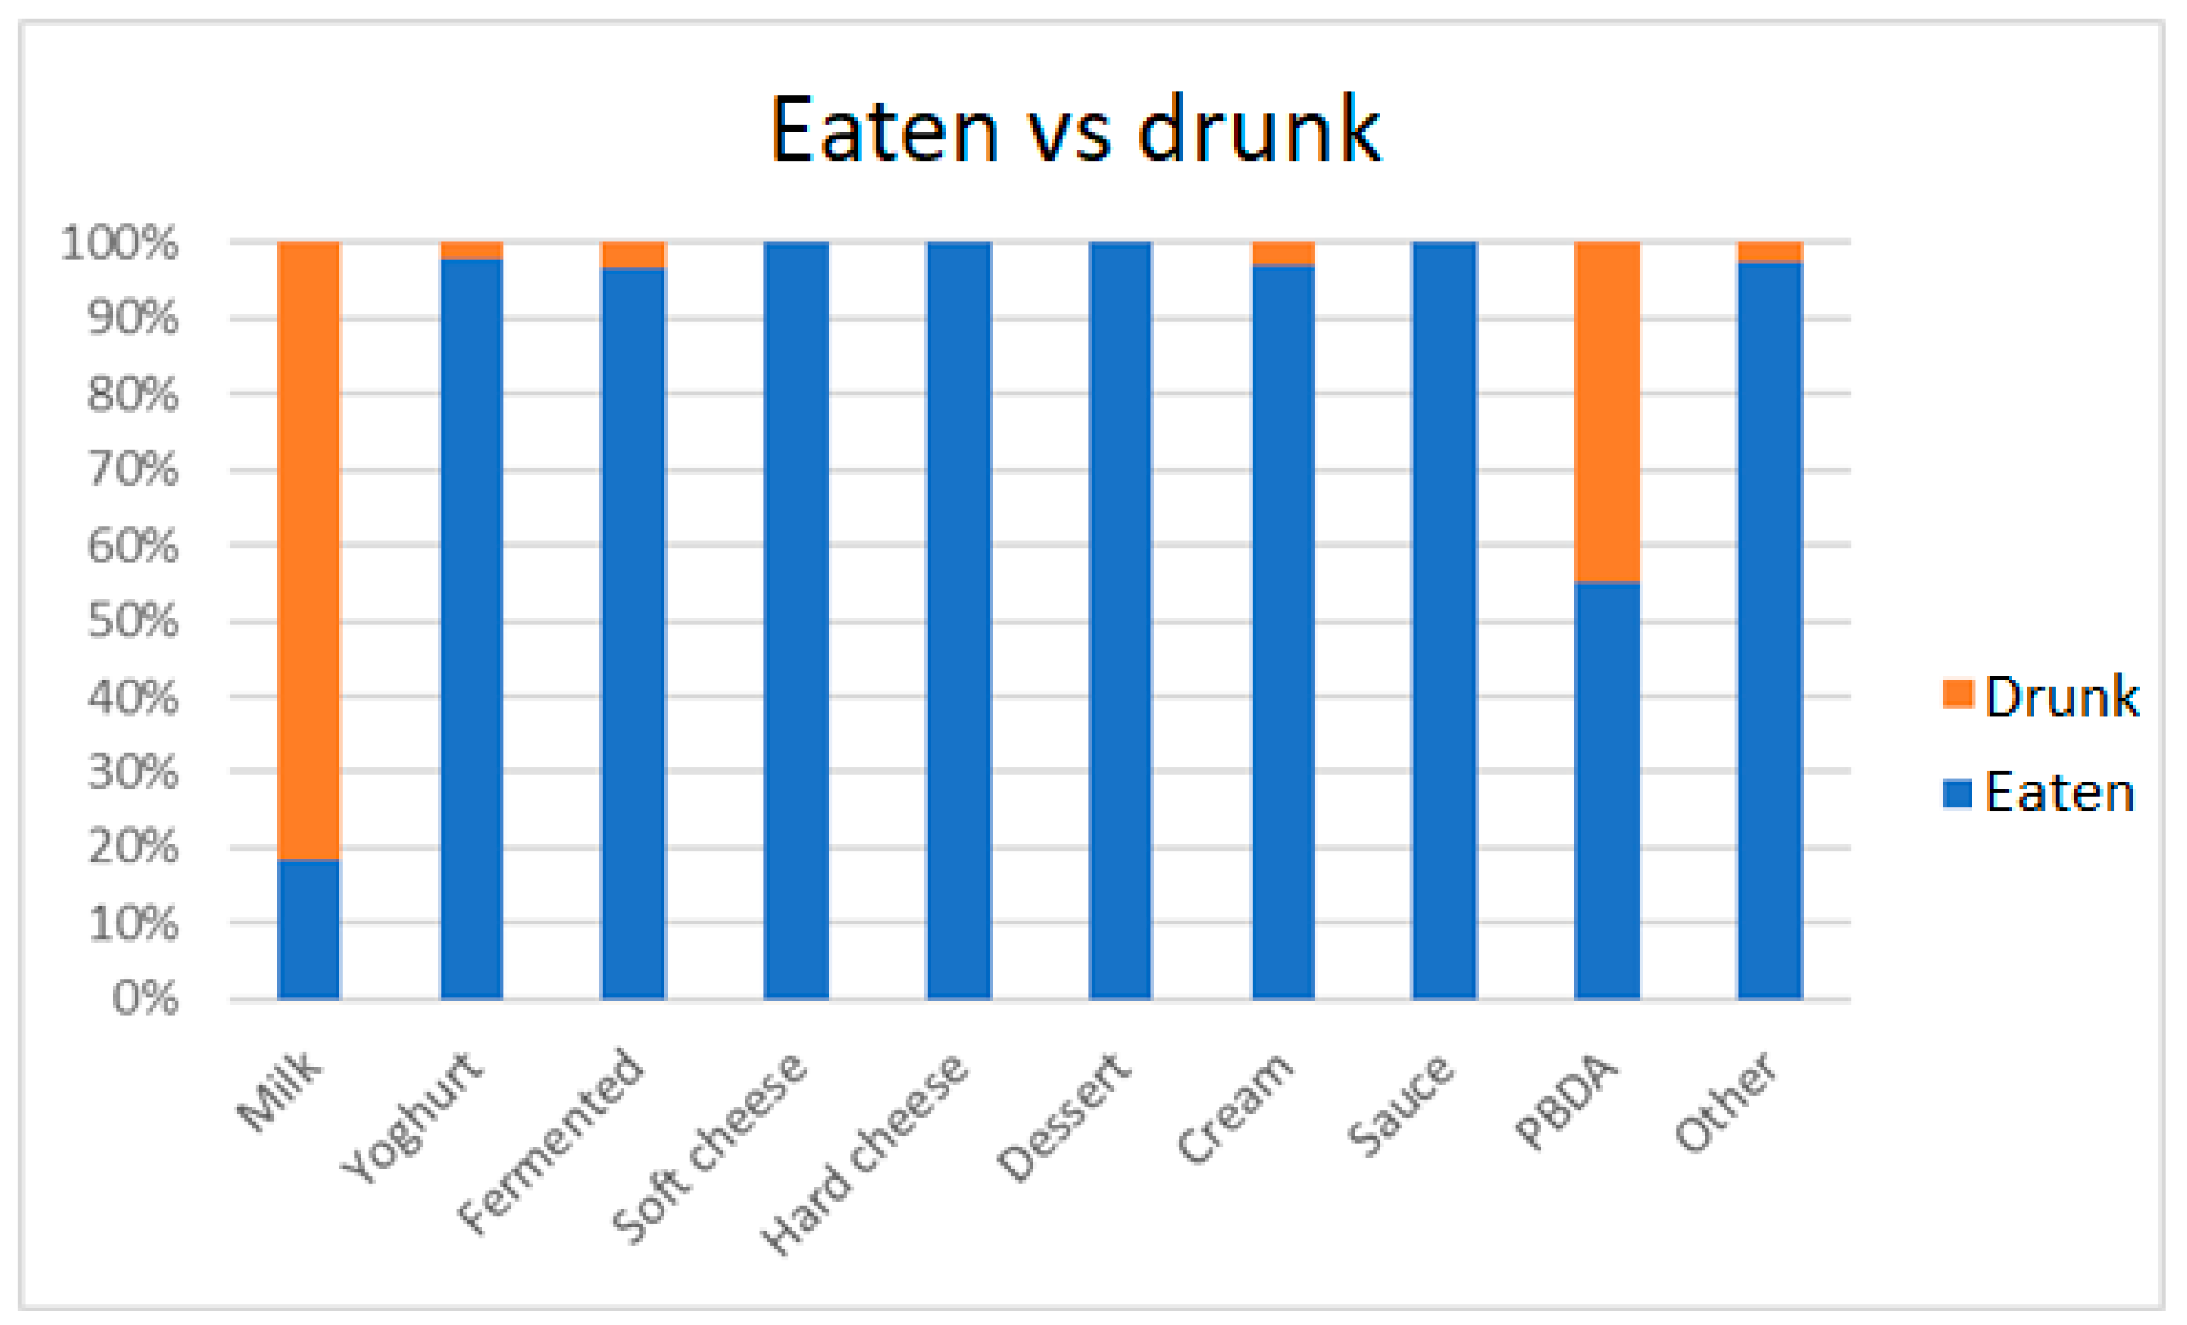The height and width of the screenshot is (1325, 2187).
Task: Select the "Drunk" legend label text
Action: 2061,696
